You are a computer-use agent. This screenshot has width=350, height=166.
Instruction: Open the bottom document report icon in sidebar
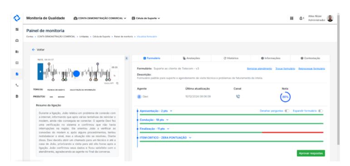(17, 96)
